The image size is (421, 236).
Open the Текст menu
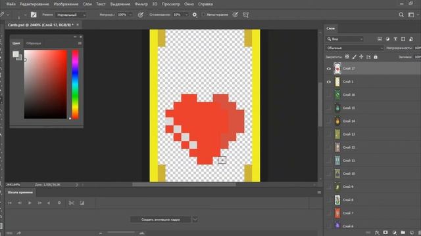(101, 4)
